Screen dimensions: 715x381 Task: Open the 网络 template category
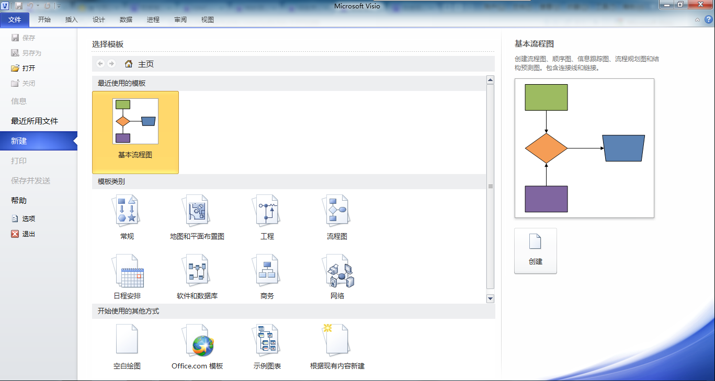pyautogui.click(x=337, y=271)
